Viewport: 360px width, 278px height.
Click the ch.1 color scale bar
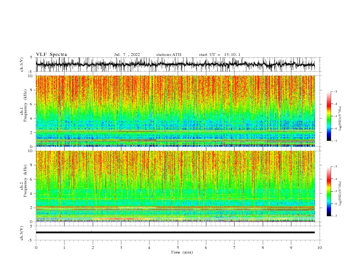point(329,116)
